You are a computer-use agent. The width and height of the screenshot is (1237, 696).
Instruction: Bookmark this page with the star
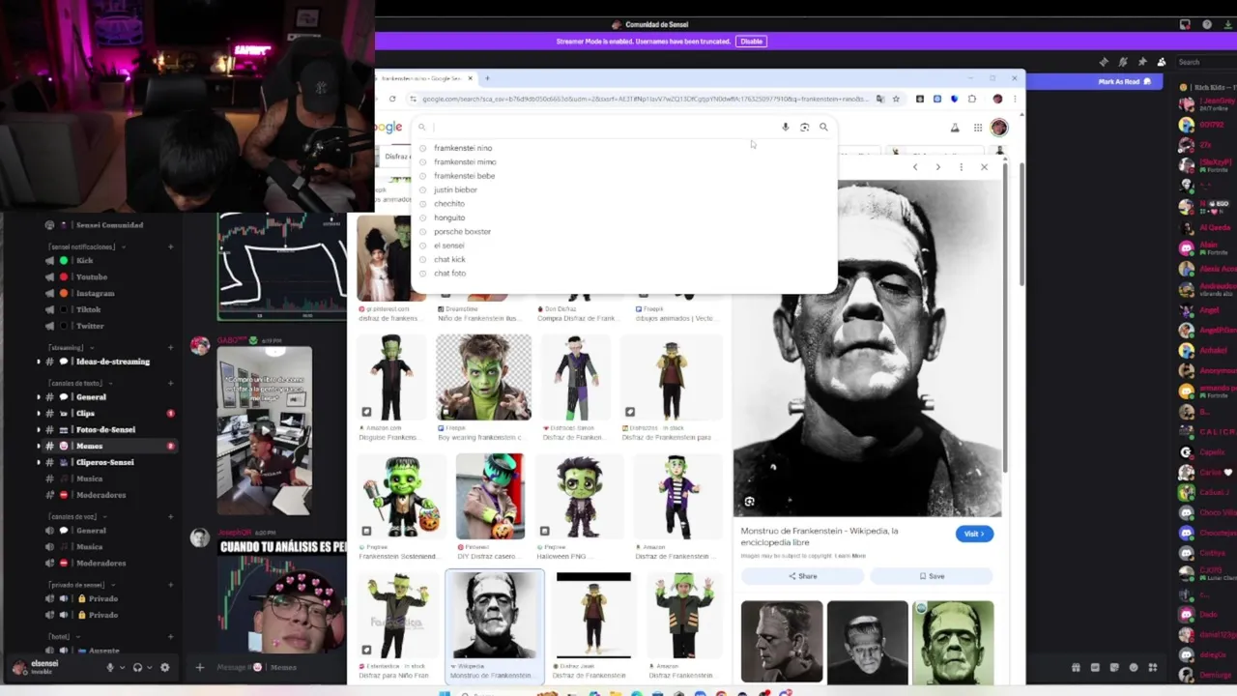click(896, 99)
